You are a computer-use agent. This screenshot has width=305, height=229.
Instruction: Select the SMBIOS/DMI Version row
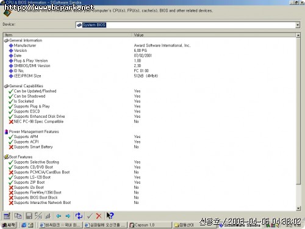[149, 66]
